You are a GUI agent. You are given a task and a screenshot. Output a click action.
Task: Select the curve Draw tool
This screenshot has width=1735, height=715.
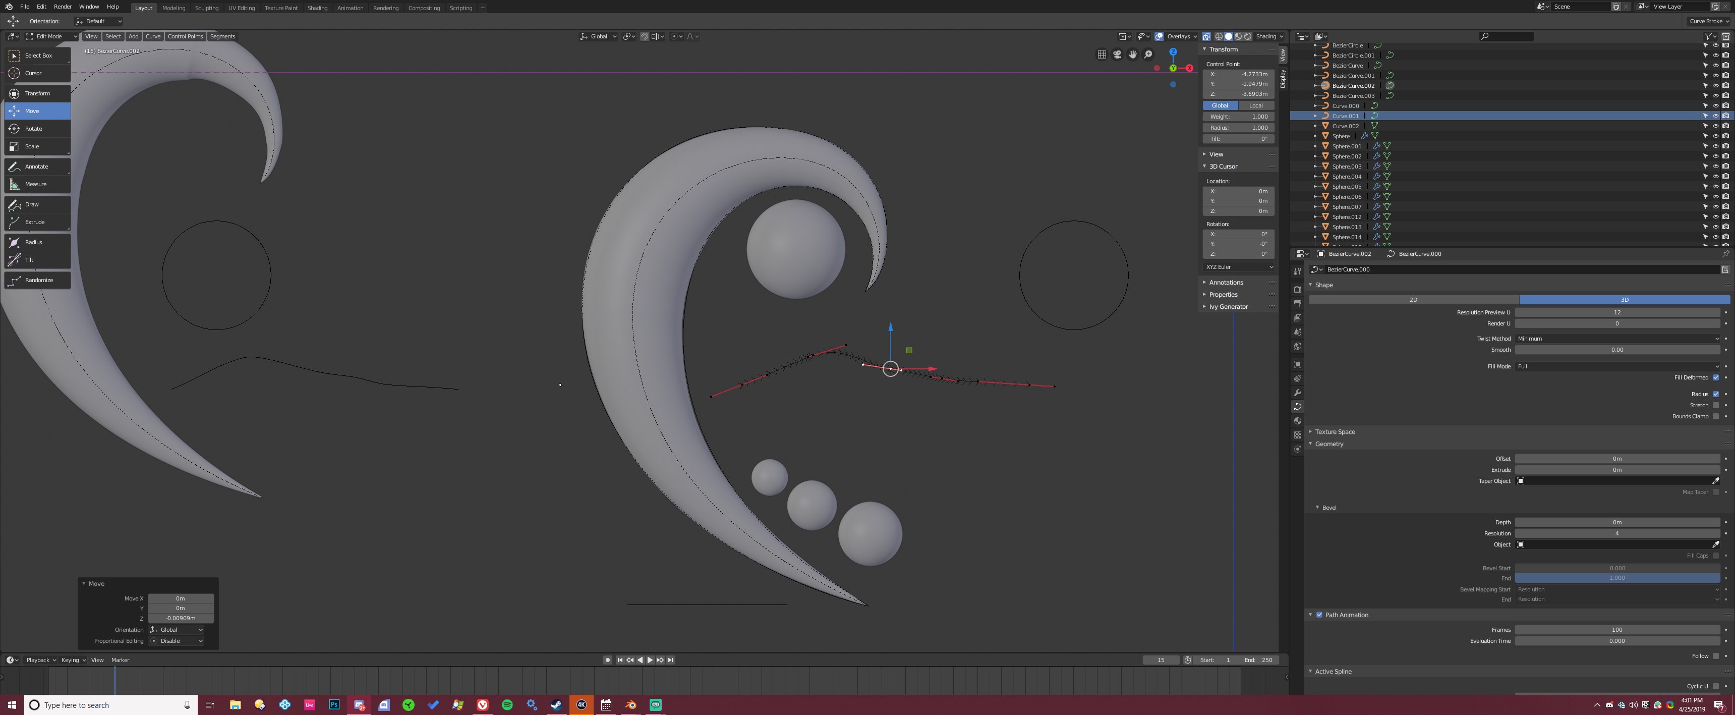(32, 204)
